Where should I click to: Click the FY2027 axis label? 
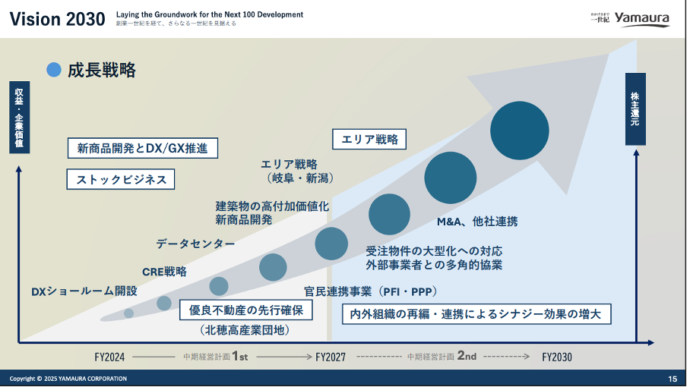click(x=331, y=357)
